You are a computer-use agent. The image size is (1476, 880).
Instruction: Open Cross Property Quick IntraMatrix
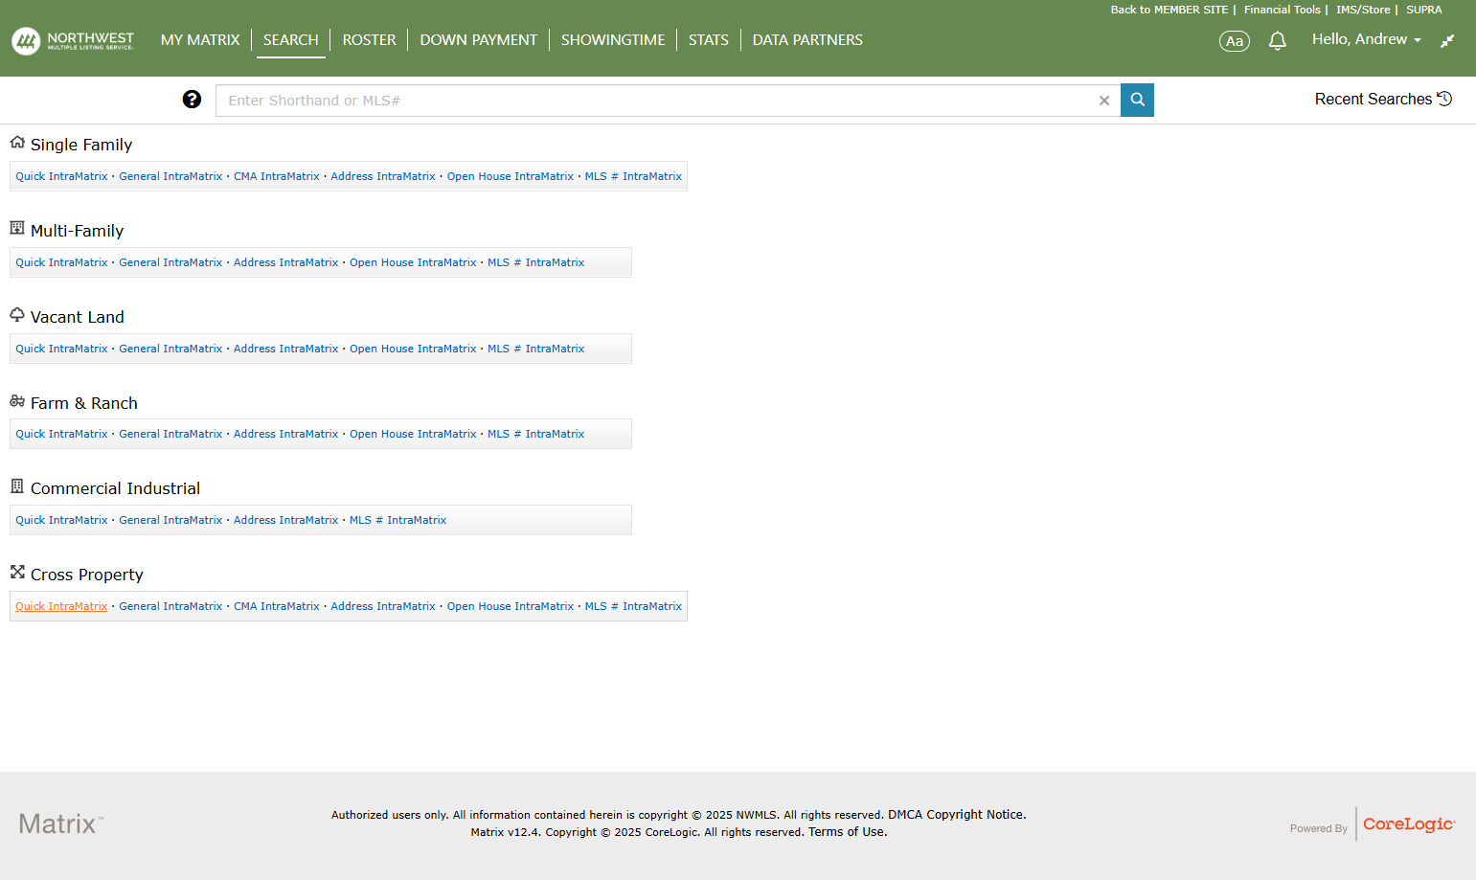tap(61, 606)
